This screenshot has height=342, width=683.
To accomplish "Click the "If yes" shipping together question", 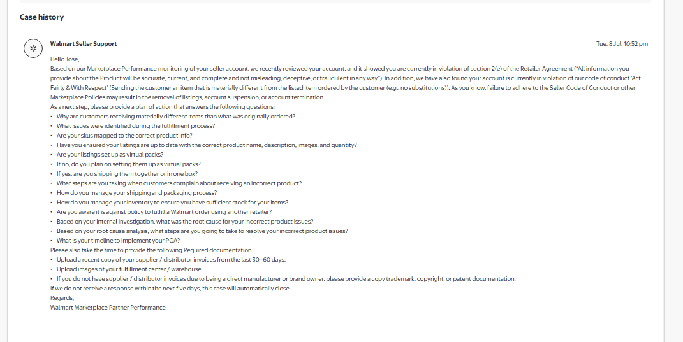I will (127, 174).
